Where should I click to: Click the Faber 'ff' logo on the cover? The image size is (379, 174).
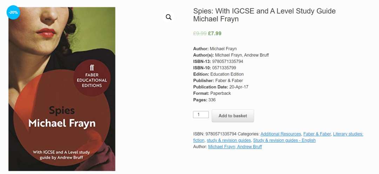pos(92,68)
